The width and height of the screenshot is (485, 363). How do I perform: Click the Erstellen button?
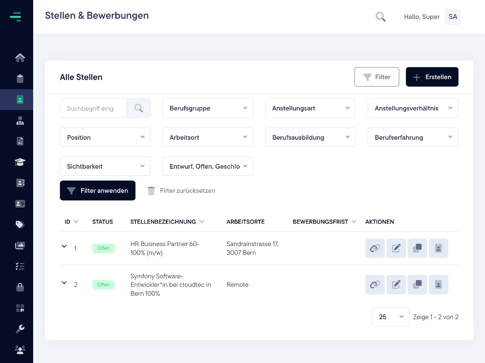432,77
